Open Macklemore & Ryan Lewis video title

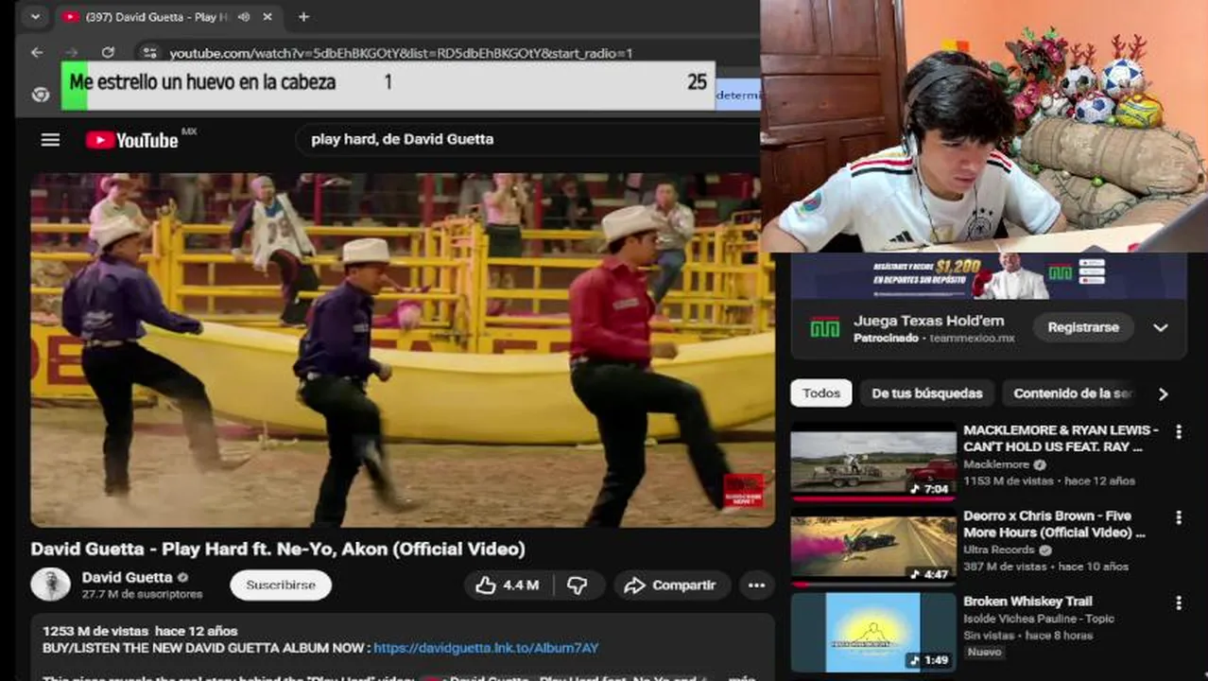tap(1061, 438)
